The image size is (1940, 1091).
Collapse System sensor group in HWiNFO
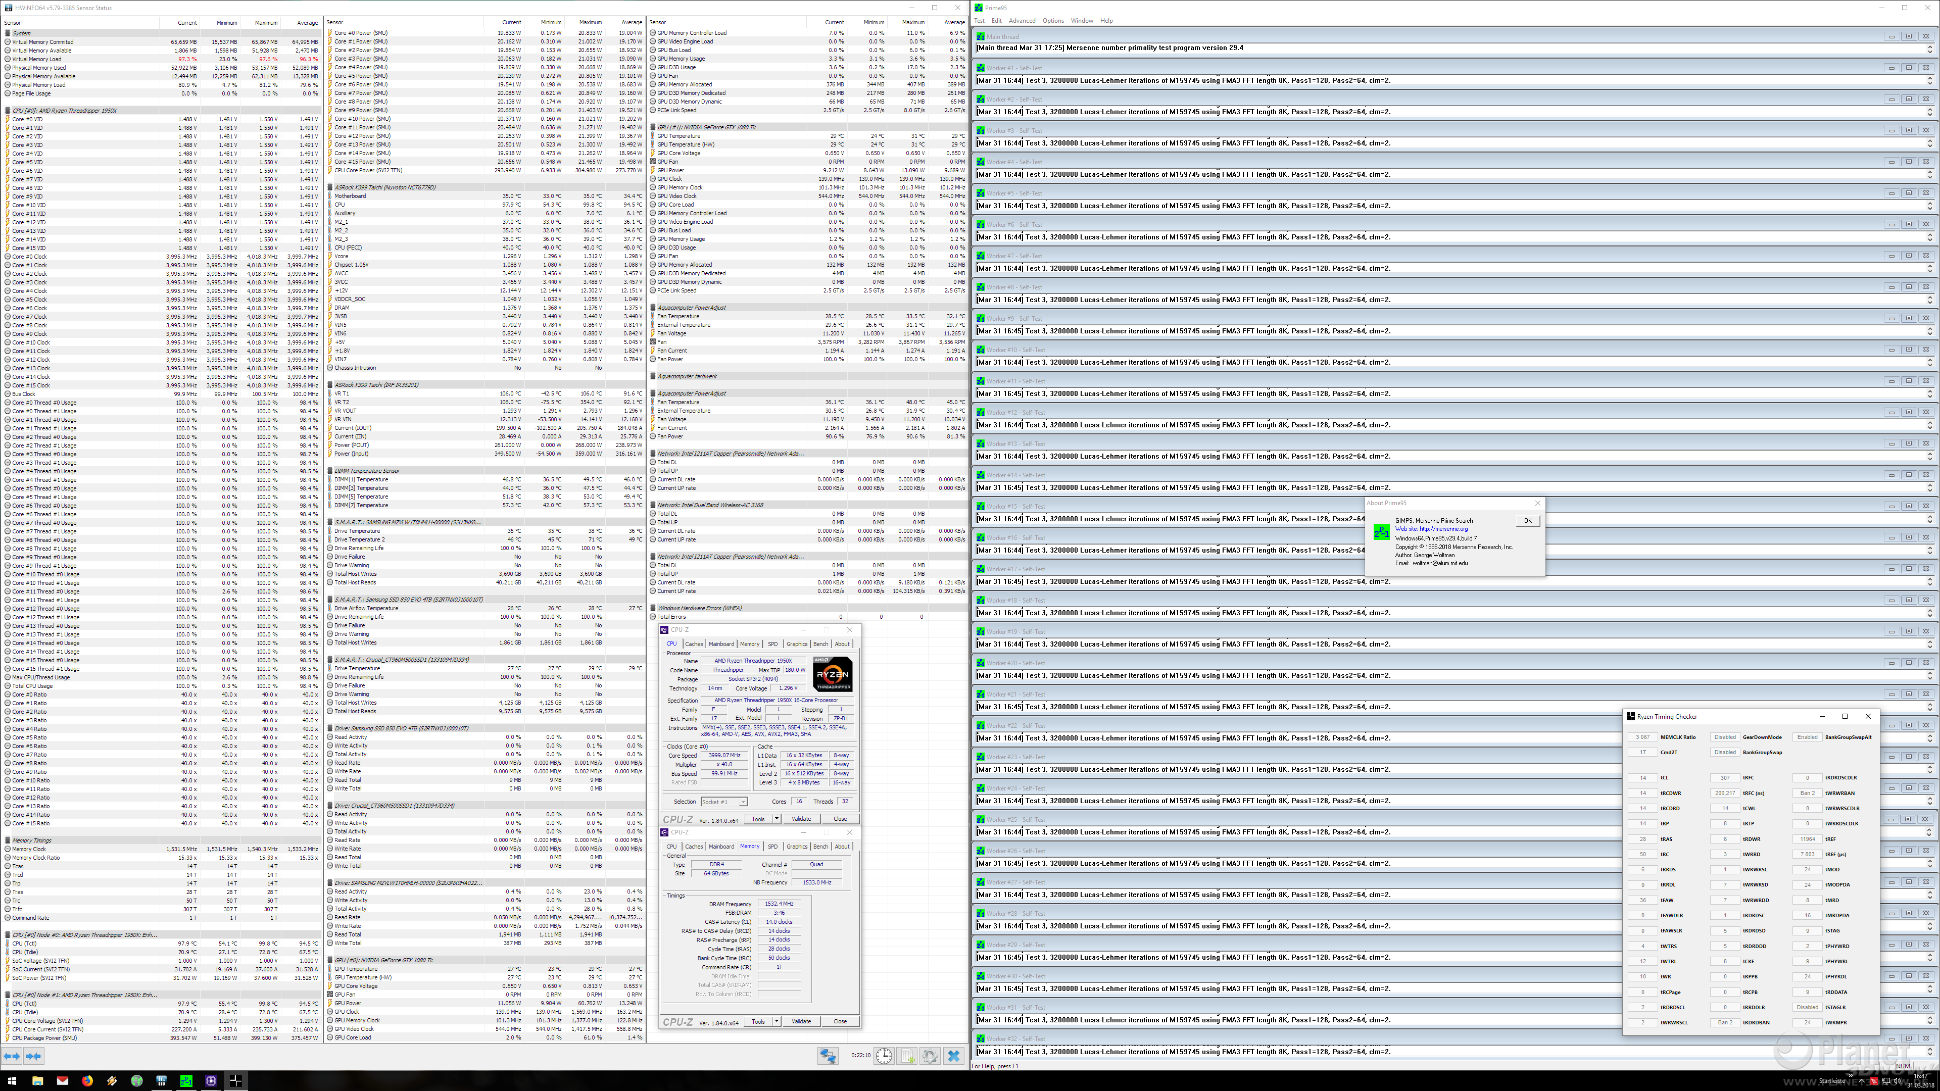coord(8,33)
